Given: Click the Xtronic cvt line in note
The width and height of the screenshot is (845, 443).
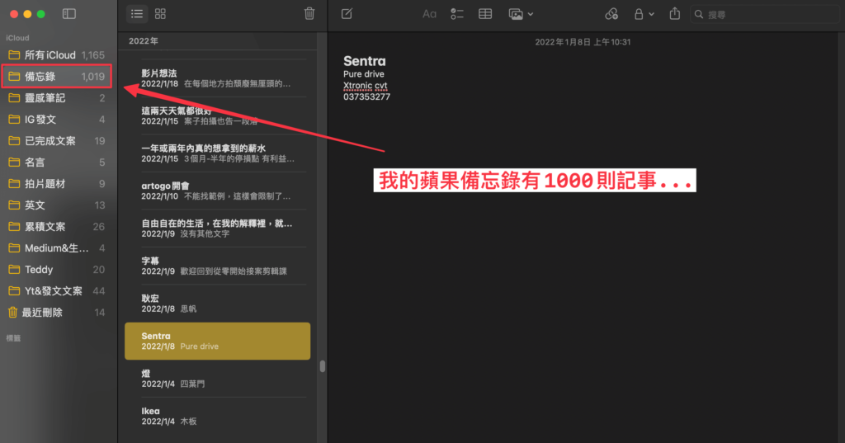Looking at the screenshot, I should pyautogui.click(x=365, y=85).
